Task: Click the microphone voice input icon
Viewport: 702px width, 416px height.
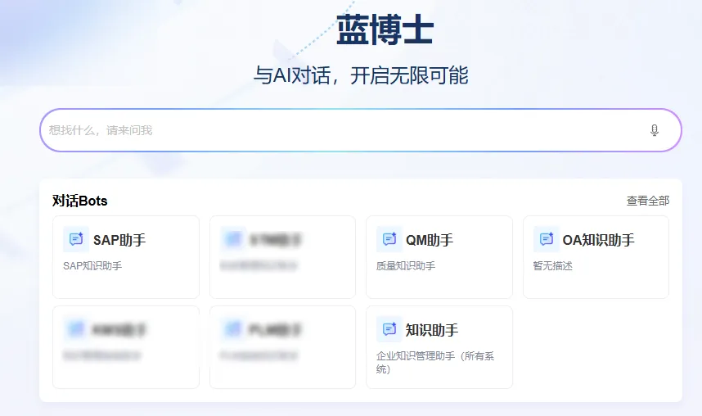Action: (654, 130)
